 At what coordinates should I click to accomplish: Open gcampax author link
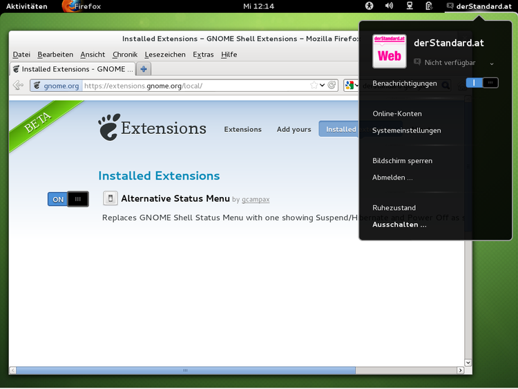(x=256, y=200)
